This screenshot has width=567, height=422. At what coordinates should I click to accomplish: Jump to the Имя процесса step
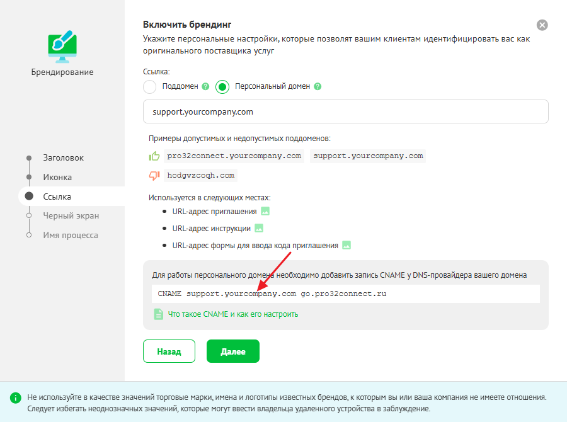[70, 235]
